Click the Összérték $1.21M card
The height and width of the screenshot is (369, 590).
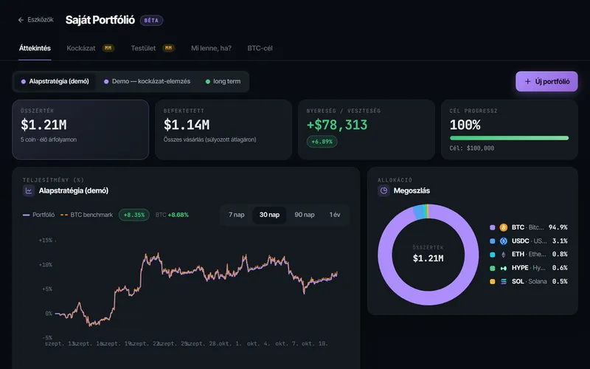coord(80,130)
